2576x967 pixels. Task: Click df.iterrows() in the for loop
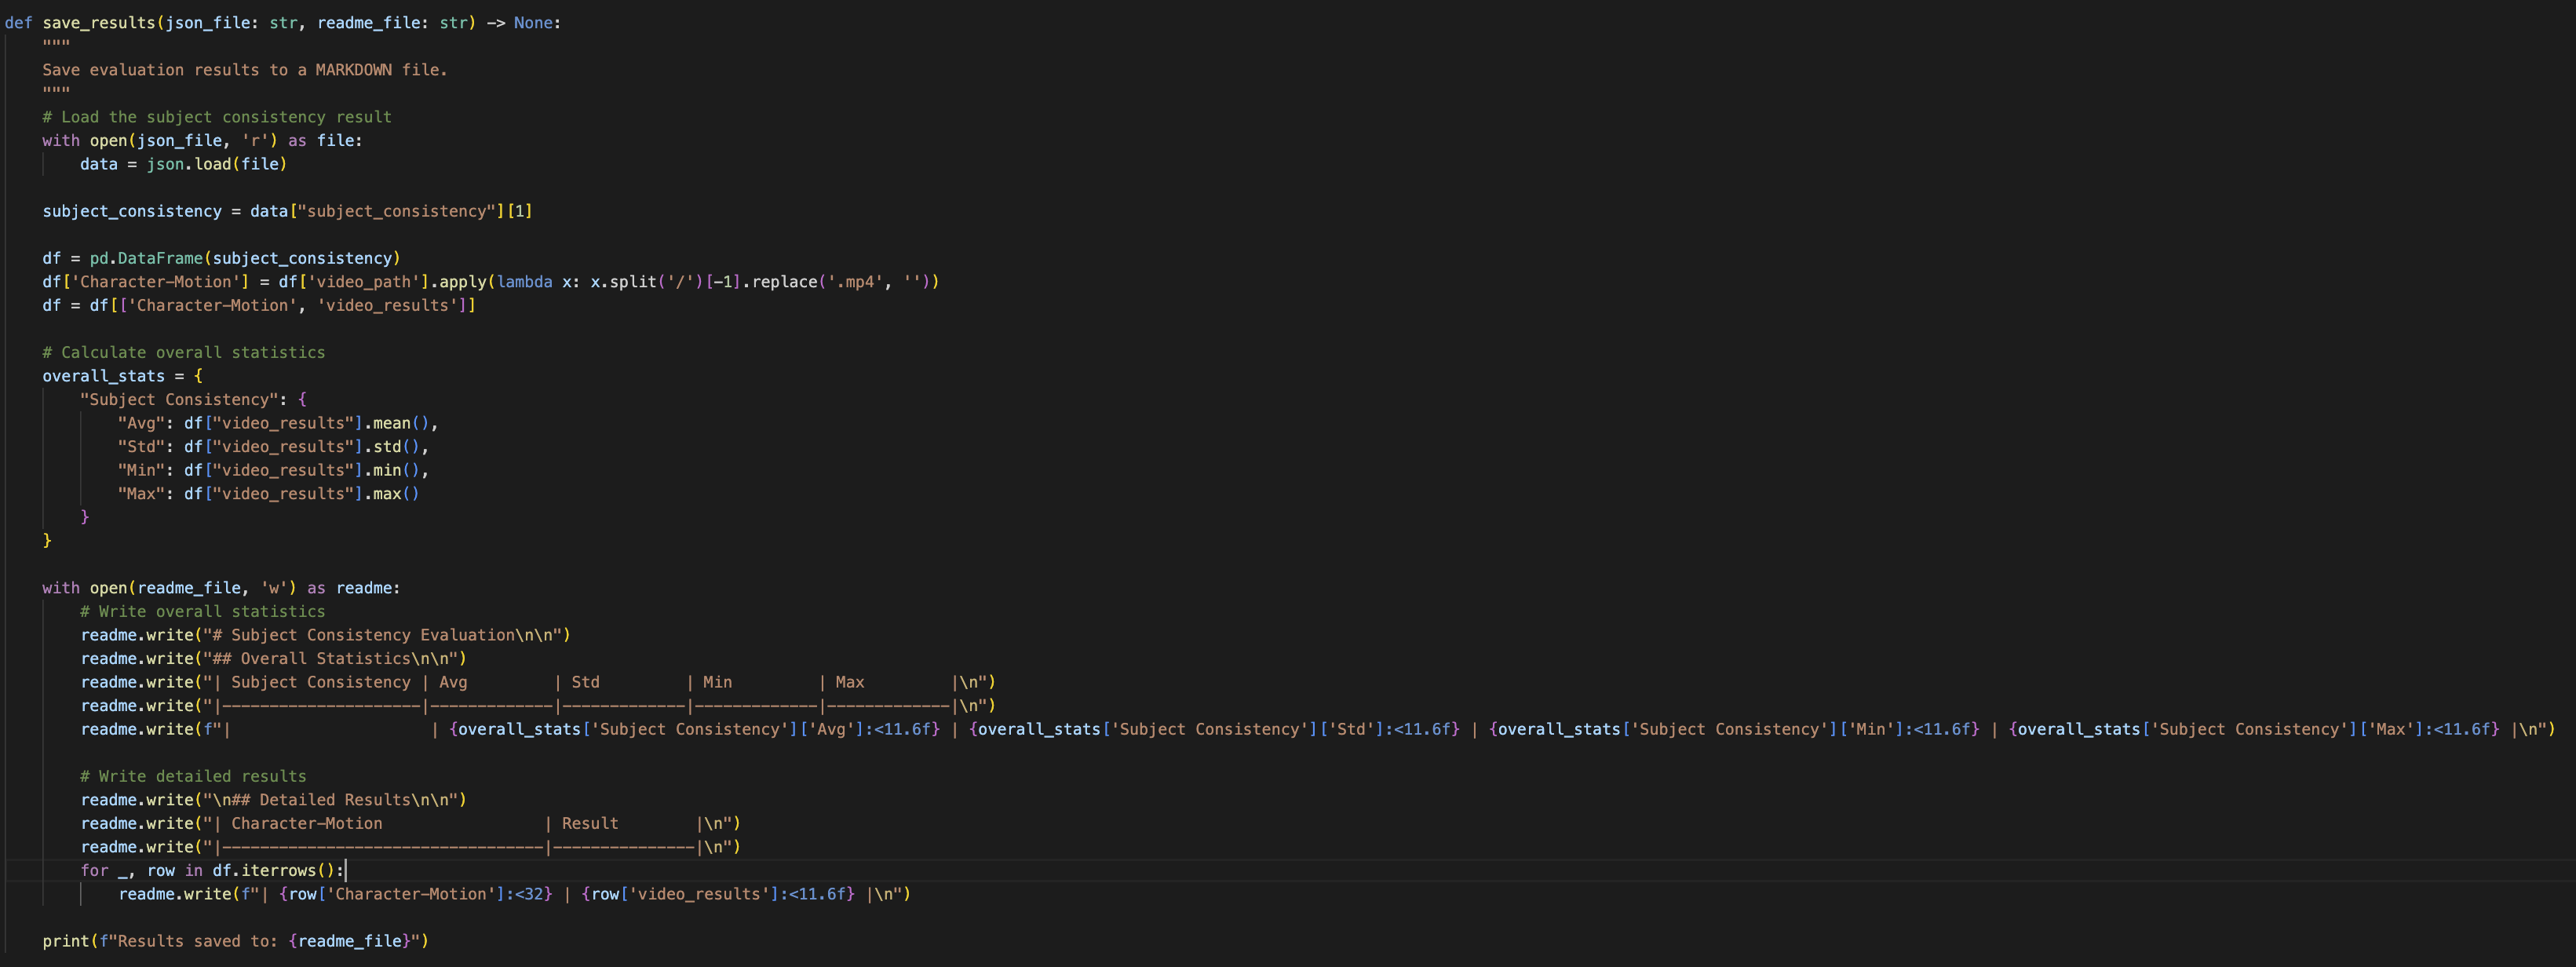pyautogui.click(x=272, y=870)
